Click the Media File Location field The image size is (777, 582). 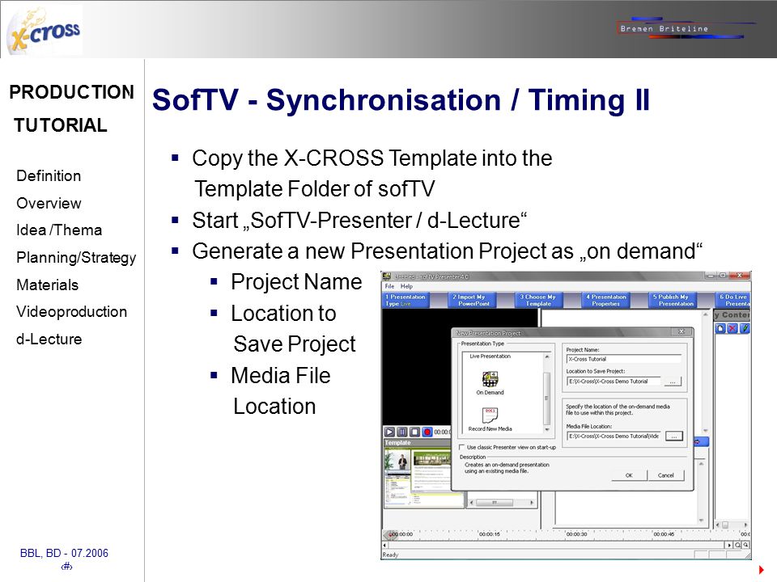point(614,436)
